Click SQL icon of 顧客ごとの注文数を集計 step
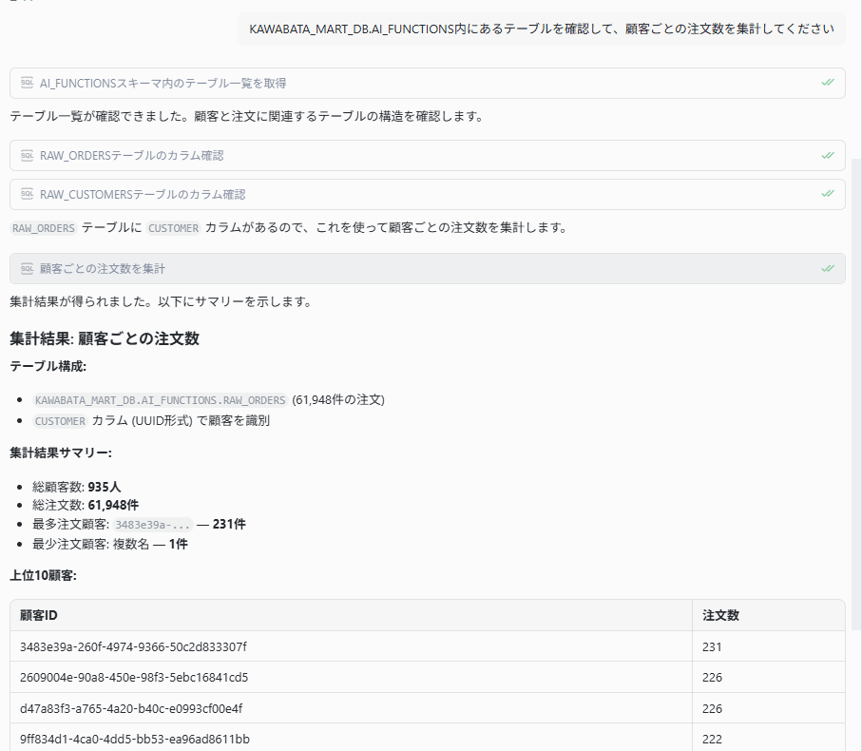Viewport: 862px width, 751px height. (x=27, y=268)
